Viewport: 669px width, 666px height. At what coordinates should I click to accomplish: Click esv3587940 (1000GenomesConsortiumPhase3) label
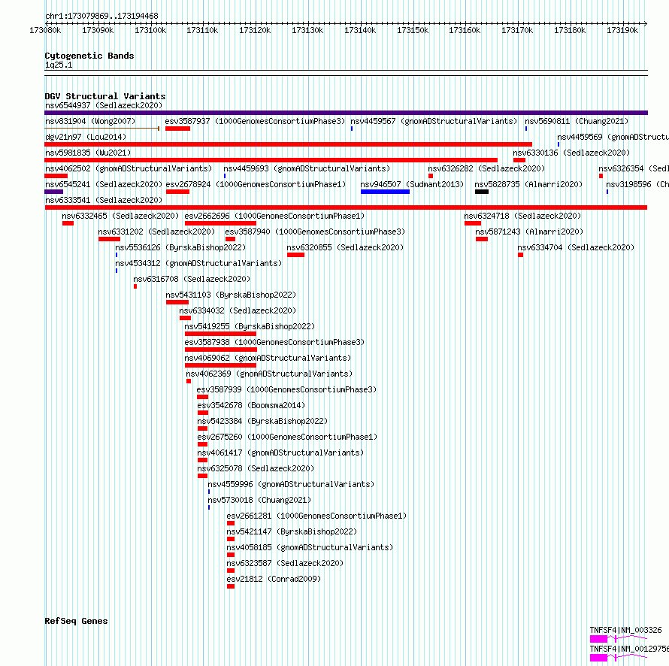(x=315, y=232)
